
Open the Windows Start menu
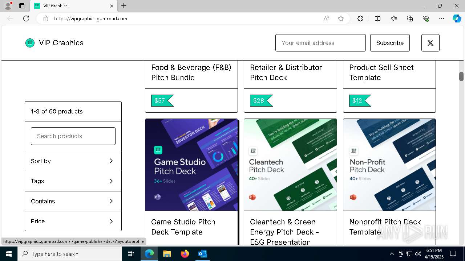[9, 254]
